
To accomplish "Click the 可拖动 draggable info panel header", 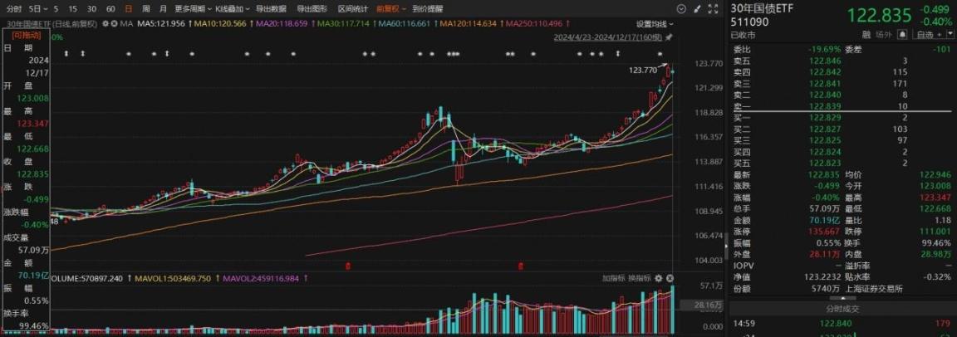I will pos(27,36).
